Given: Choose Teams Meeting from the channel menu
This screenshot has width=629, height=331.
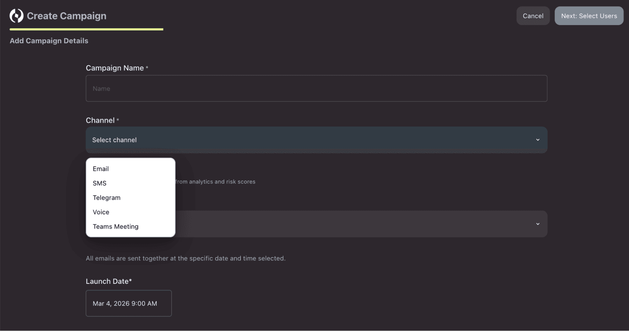Looking at the screenshot, I should [115, 226].
